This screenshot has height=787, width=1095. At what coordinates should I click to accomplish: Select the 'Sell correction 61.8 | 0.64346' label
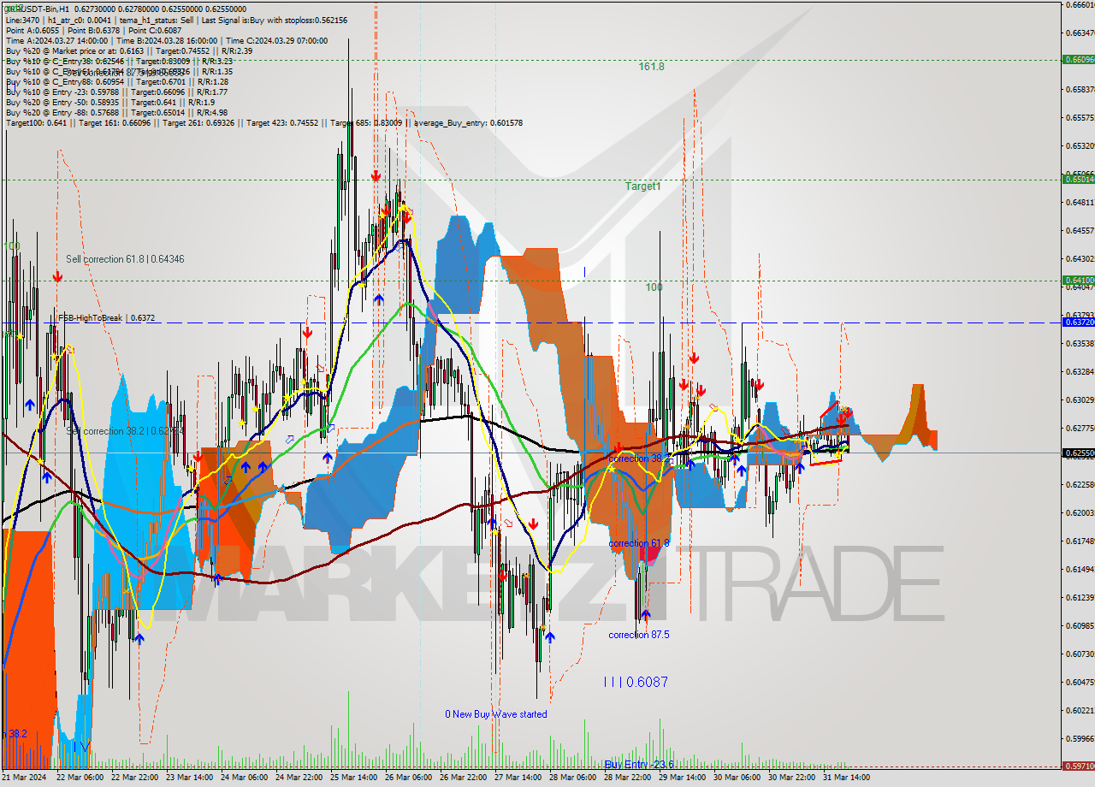[125, 259]
